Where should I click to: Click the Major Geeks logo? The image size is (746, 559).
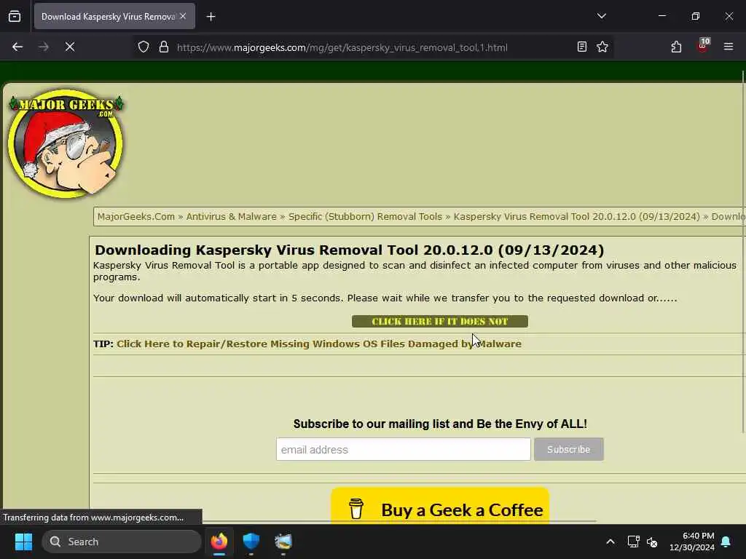(66, 143)
